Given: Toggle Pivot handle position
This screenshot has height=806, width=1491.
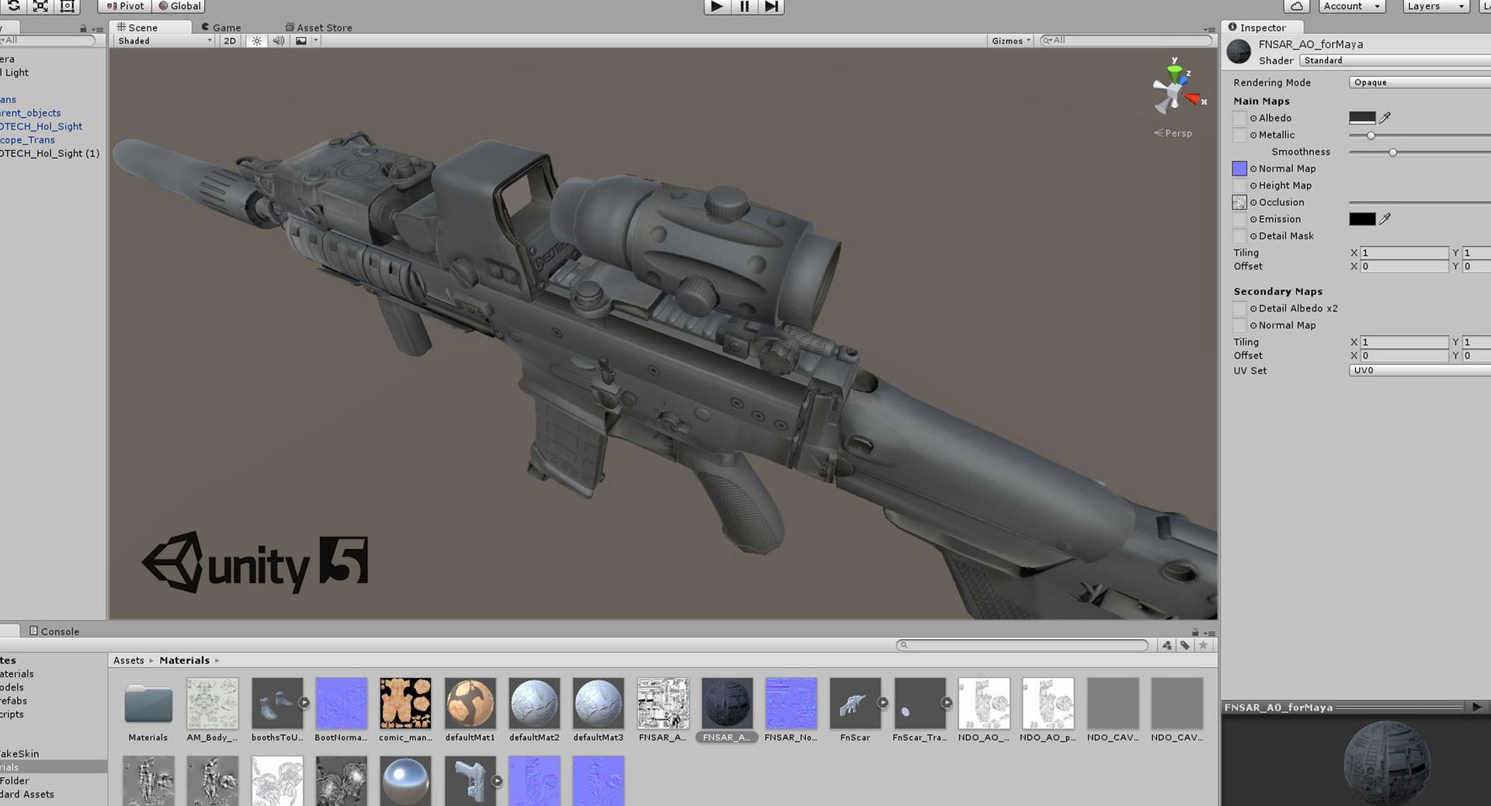Looking at the screenshot, I should (125, 6).
